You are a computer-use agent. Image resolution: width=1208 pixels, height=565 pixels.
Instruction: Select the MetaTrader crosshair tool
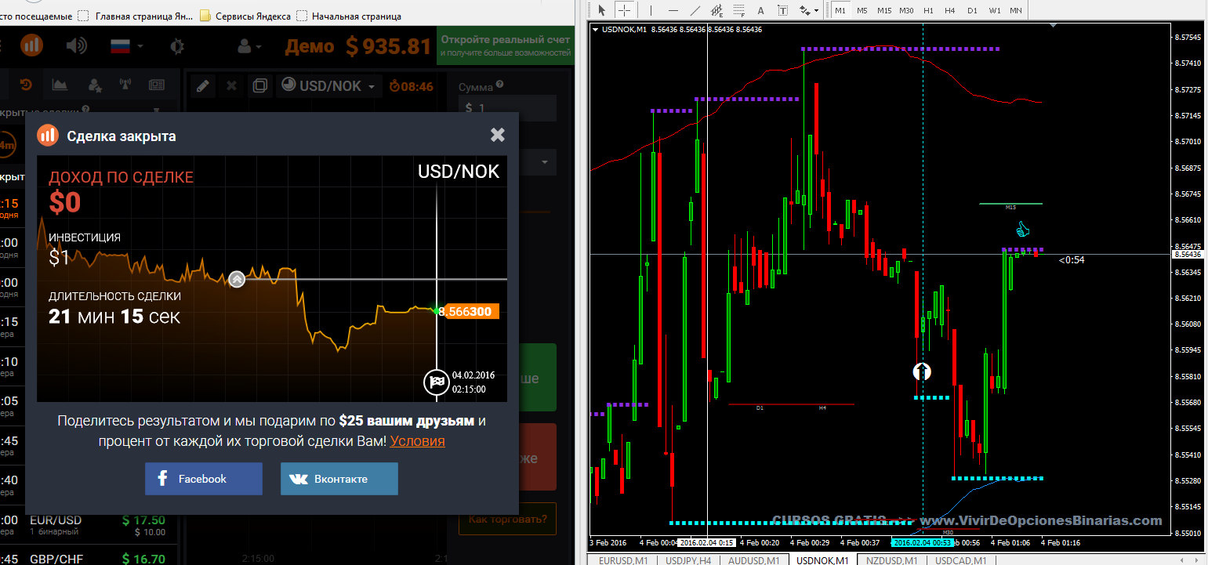click(625, 10)
